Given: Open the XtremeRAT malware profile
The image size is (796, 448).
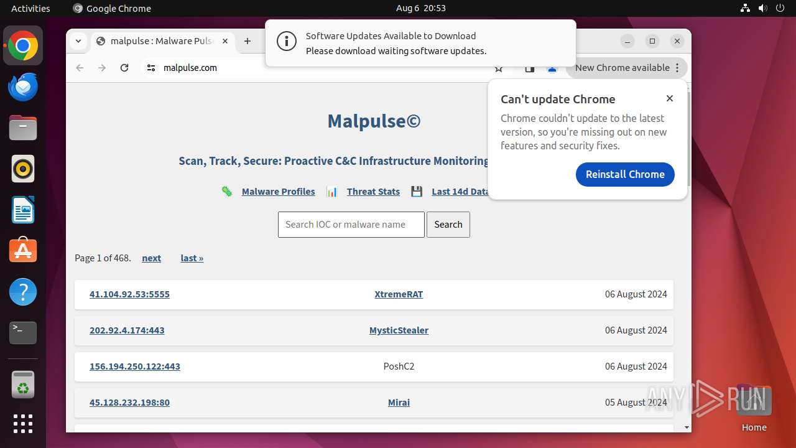Looking at the screenshot, I should point(399,294).
